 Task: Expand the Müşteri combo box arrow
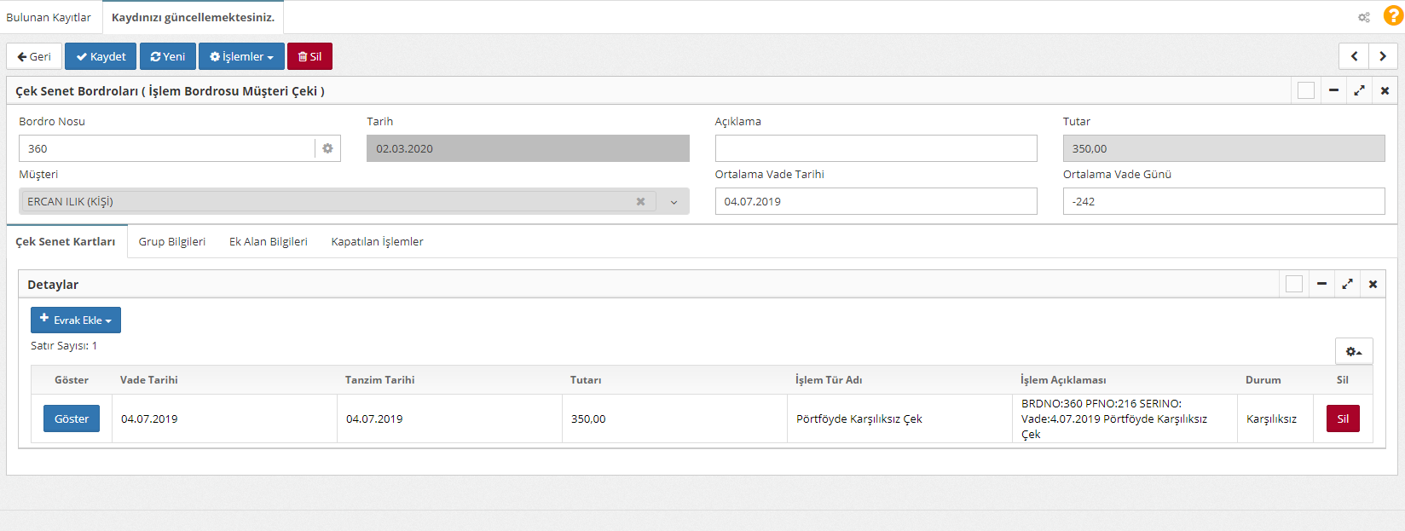click(x=674, y=202)
